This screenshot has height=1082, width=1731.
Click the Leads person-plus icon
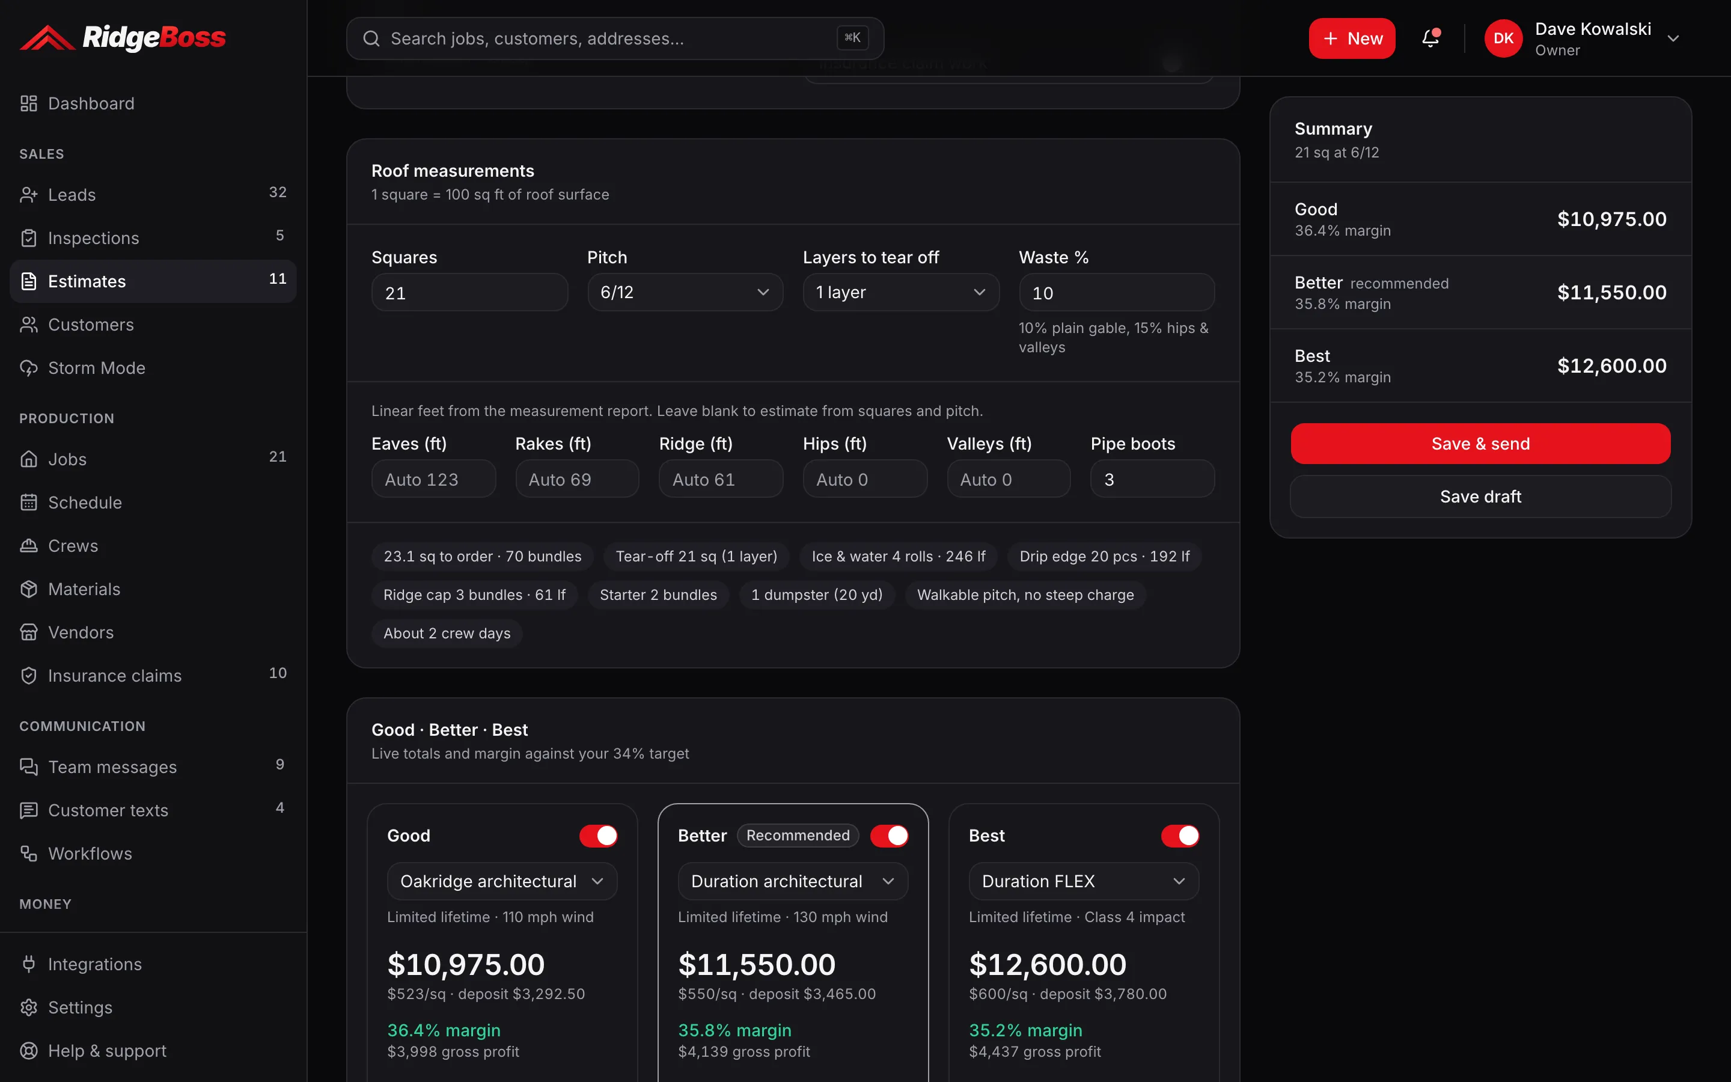(29, 195)
